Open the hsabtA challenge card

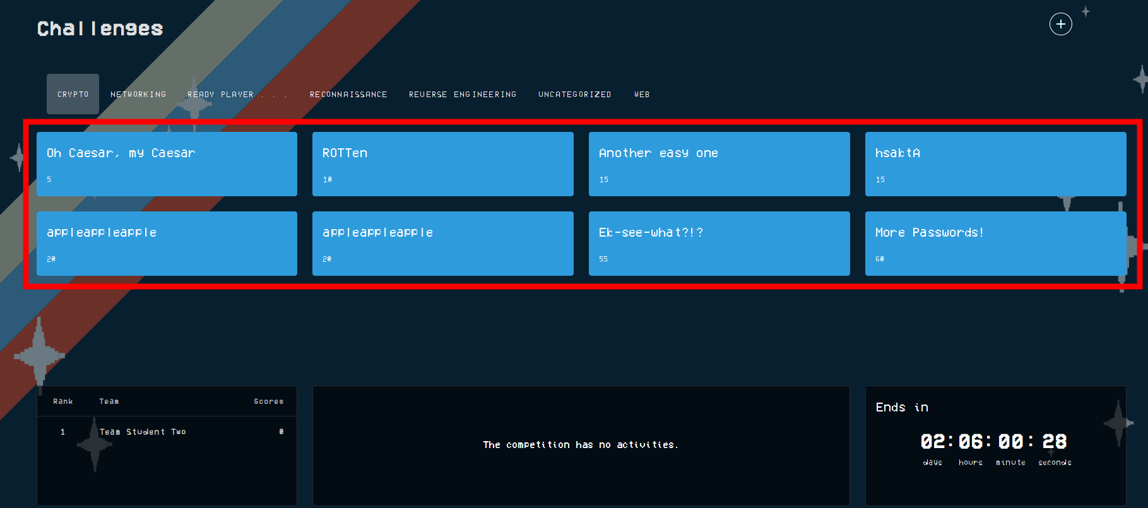pos(996,164)
